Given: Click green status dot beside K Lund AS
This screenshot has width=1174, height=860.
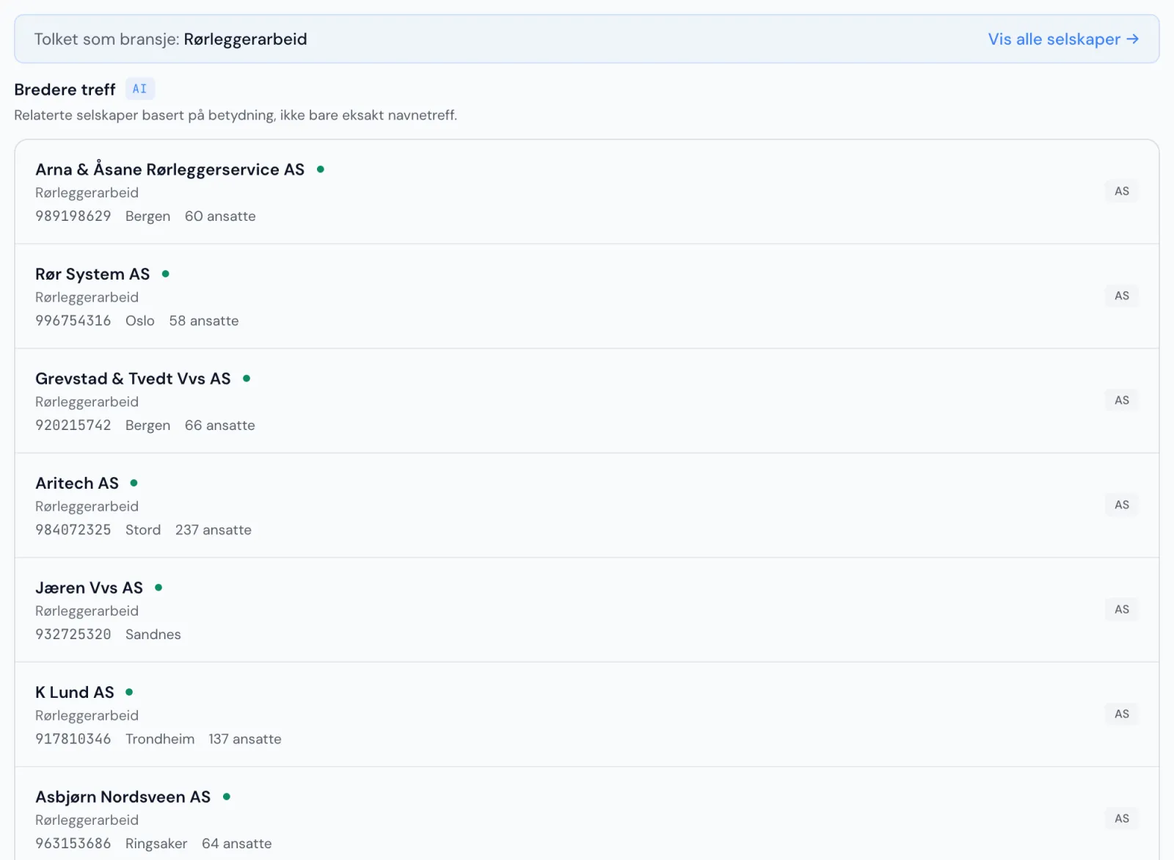Looking at the screenshot, I should pyautogui.click(x=129, y=692).
